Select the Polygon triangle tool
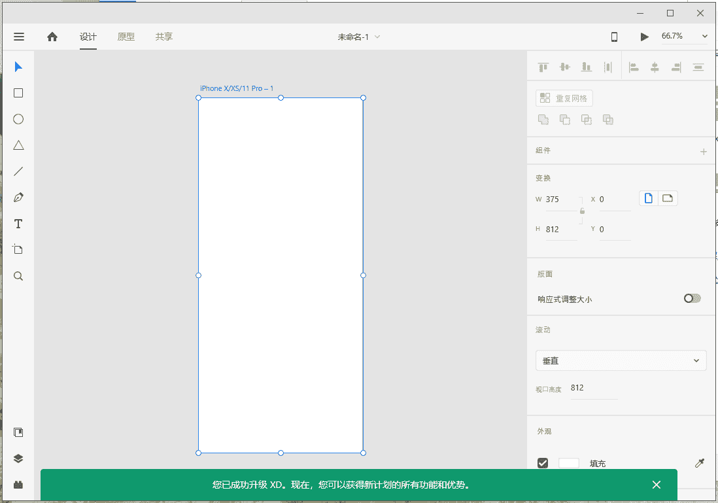718x503 pixels. [x=18, y=145]
